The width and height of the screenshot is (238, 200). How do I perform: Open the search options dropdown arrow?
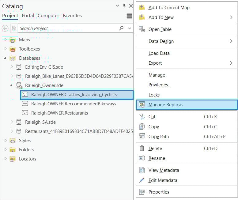click(130, 28)
